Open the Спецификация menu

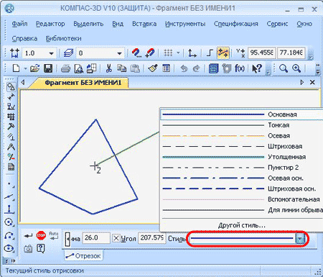point(236,24)
